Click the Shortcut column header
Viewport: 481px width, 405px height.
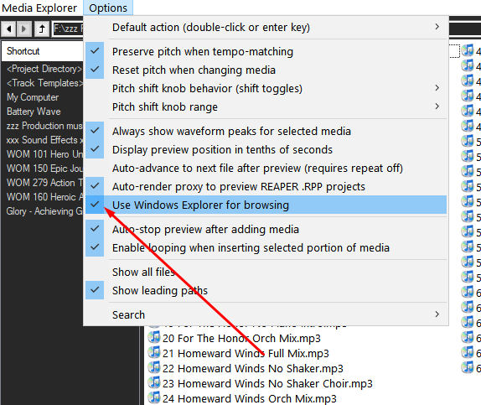pyautogui.click(x=43, y=51)
